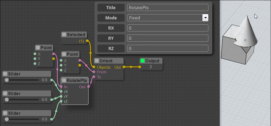The image size is (271, 126).
Task: Toggle the green Output node checkbox
Action: [142, 61]
